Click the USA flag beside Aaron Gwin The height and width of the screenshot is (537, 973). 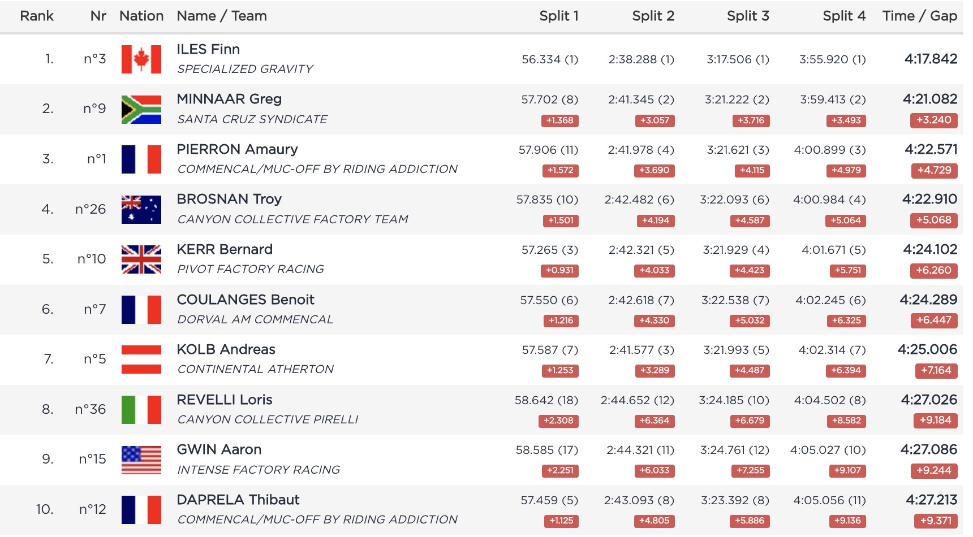141,460
